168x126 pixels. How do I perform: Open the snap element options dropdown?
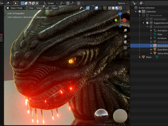[73, 3]
